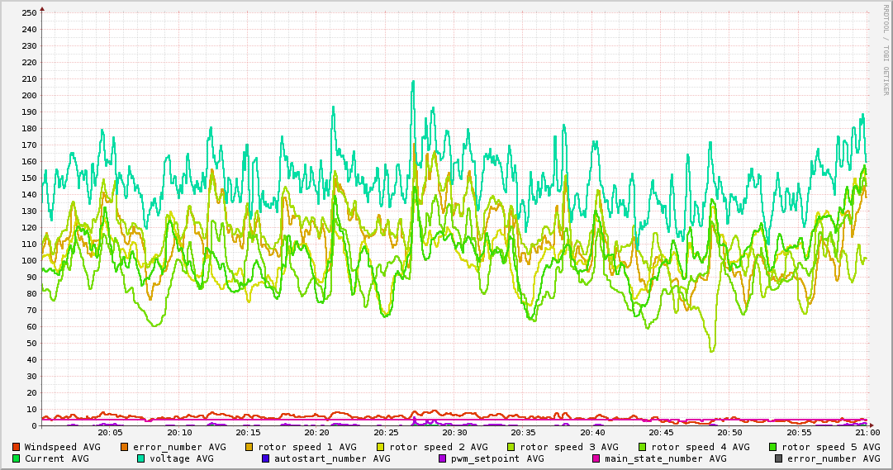893x470 pixels.
Task: Click the y-axis value 210
Action: click(x=28, y=78)
